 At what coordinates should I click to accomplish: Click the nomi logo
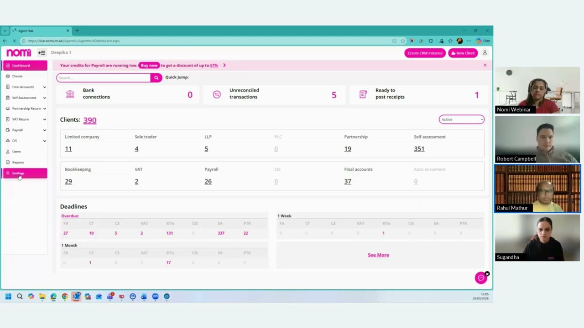[x=19, y=53]
